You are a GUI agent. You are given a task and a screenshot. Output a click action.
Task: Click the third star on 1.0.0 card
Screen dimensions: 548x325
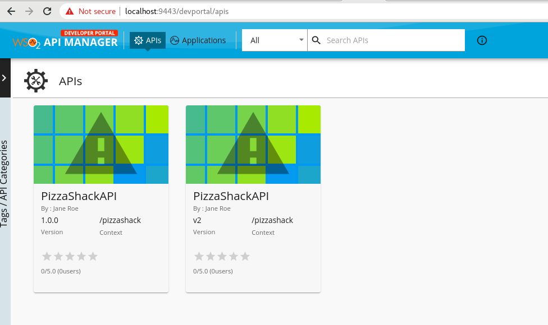coord(70,257)
